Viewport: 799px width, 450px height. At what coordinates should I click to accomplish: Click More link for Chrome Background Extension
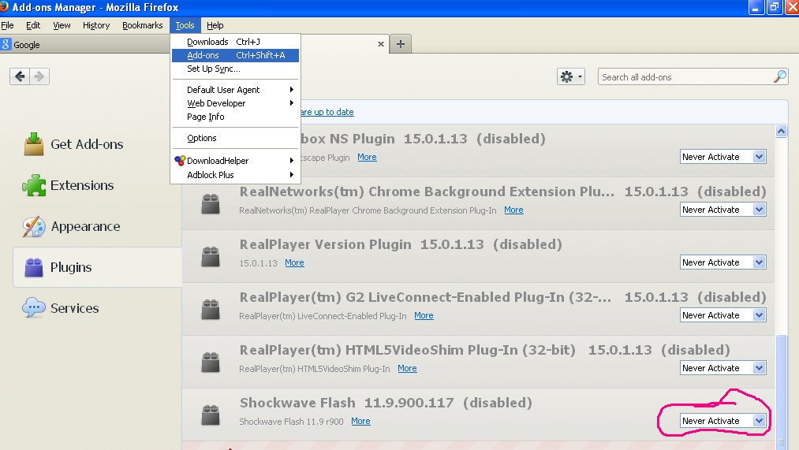(x=513, y=210)
